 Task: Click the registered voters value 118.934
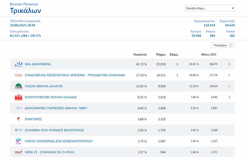pos(209,25)
